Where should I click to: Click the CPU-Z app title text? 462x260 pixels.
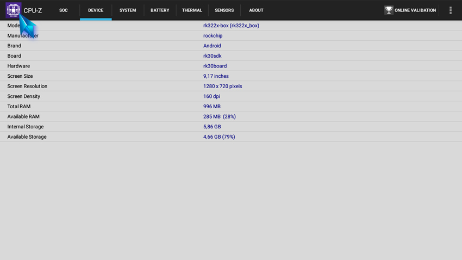tap(33, 11)
